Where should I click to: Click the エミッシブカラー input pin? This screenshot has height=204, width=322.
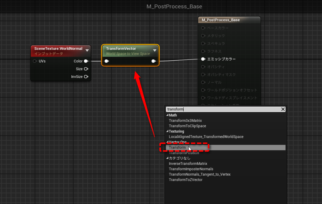pos(203,59)
